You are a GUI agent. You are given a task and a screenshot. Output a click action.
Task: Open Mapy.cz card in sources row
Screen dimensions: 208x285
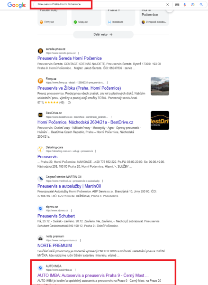[86, 18]
